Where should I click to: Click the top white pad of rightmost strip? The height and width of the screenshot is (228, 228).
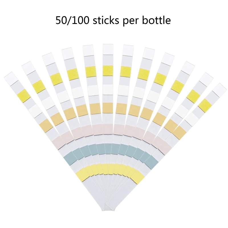pyautogui.click(x=219, y=90)
